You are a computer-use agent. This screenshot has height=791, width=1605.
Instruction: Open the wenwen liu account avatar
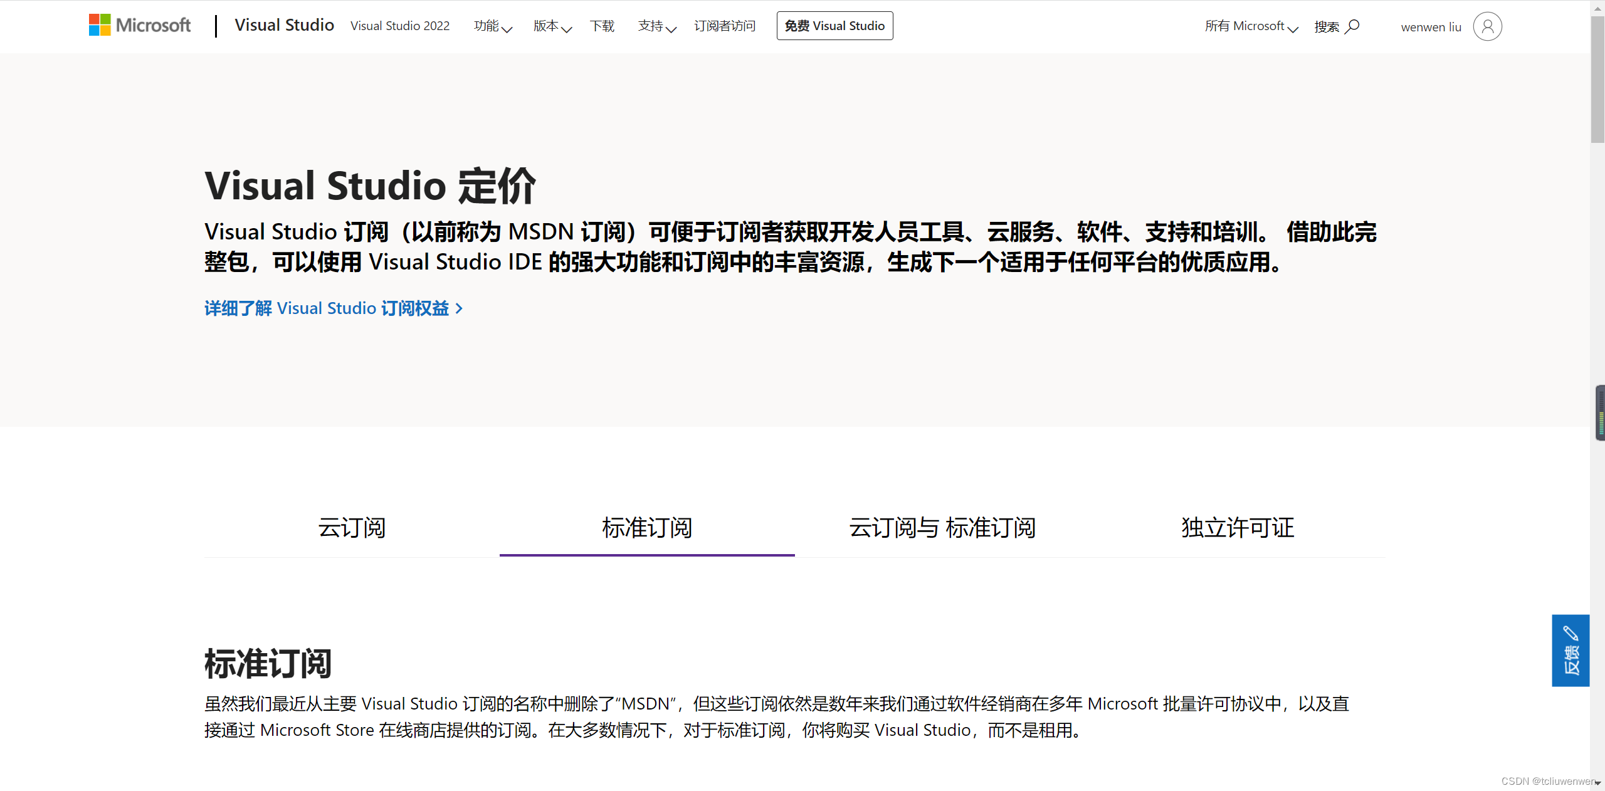pyautogui.click(x=1487, y=26)
